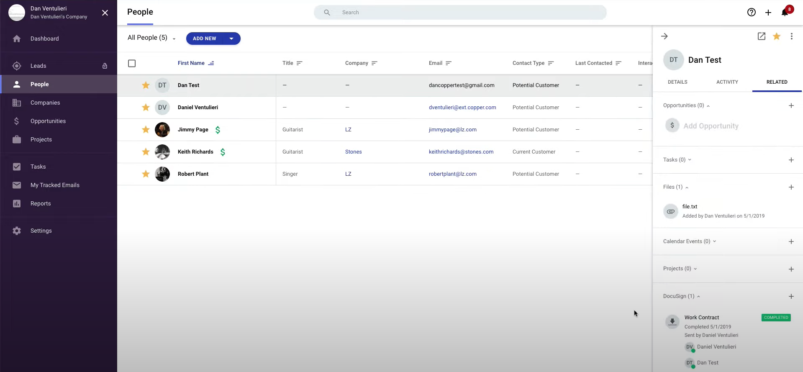Go to Opportunities in the sidebar
The width and height of the screenshot is (803, 372).
pos(48,121)
